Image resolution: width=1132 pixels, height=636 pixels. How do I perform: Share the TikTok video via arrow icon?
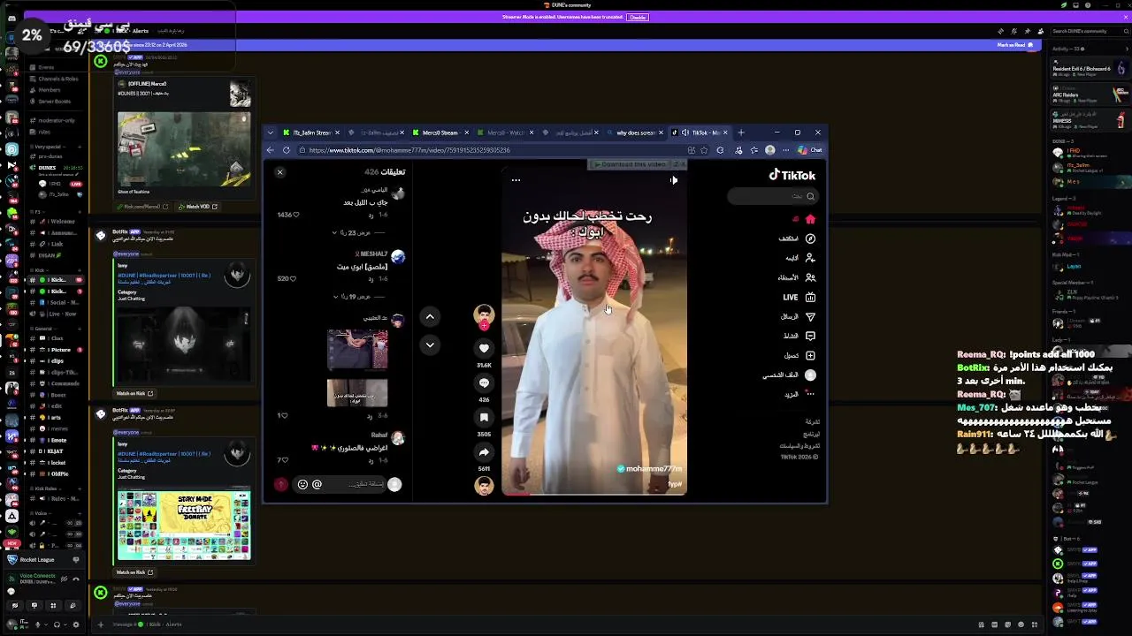[x=484, y=451]
